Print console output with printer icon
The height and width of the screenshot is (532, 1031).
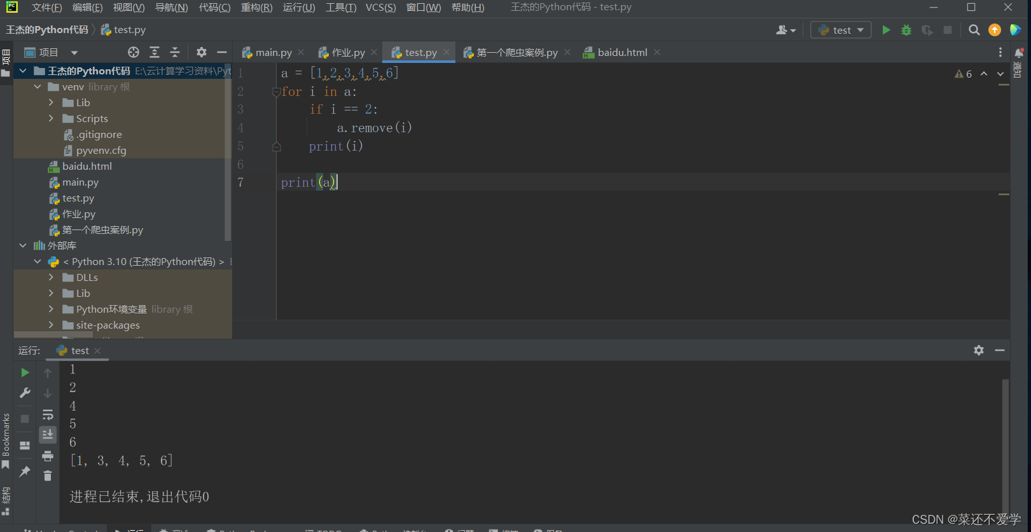tap(48, 456)
